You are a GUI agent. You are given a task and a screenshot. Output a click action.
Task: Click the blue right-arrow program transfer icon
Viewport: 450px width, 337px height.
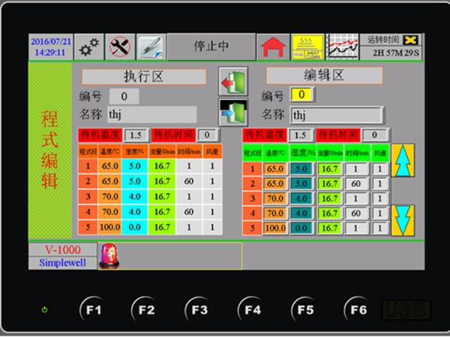(232, 112)
